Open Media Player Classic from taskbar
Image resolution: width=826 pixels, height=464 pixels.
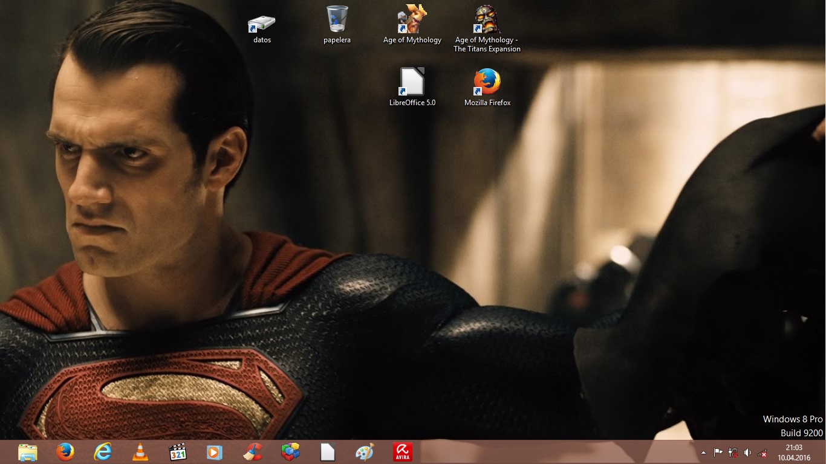pyautogui.click(x=178, y=452)
